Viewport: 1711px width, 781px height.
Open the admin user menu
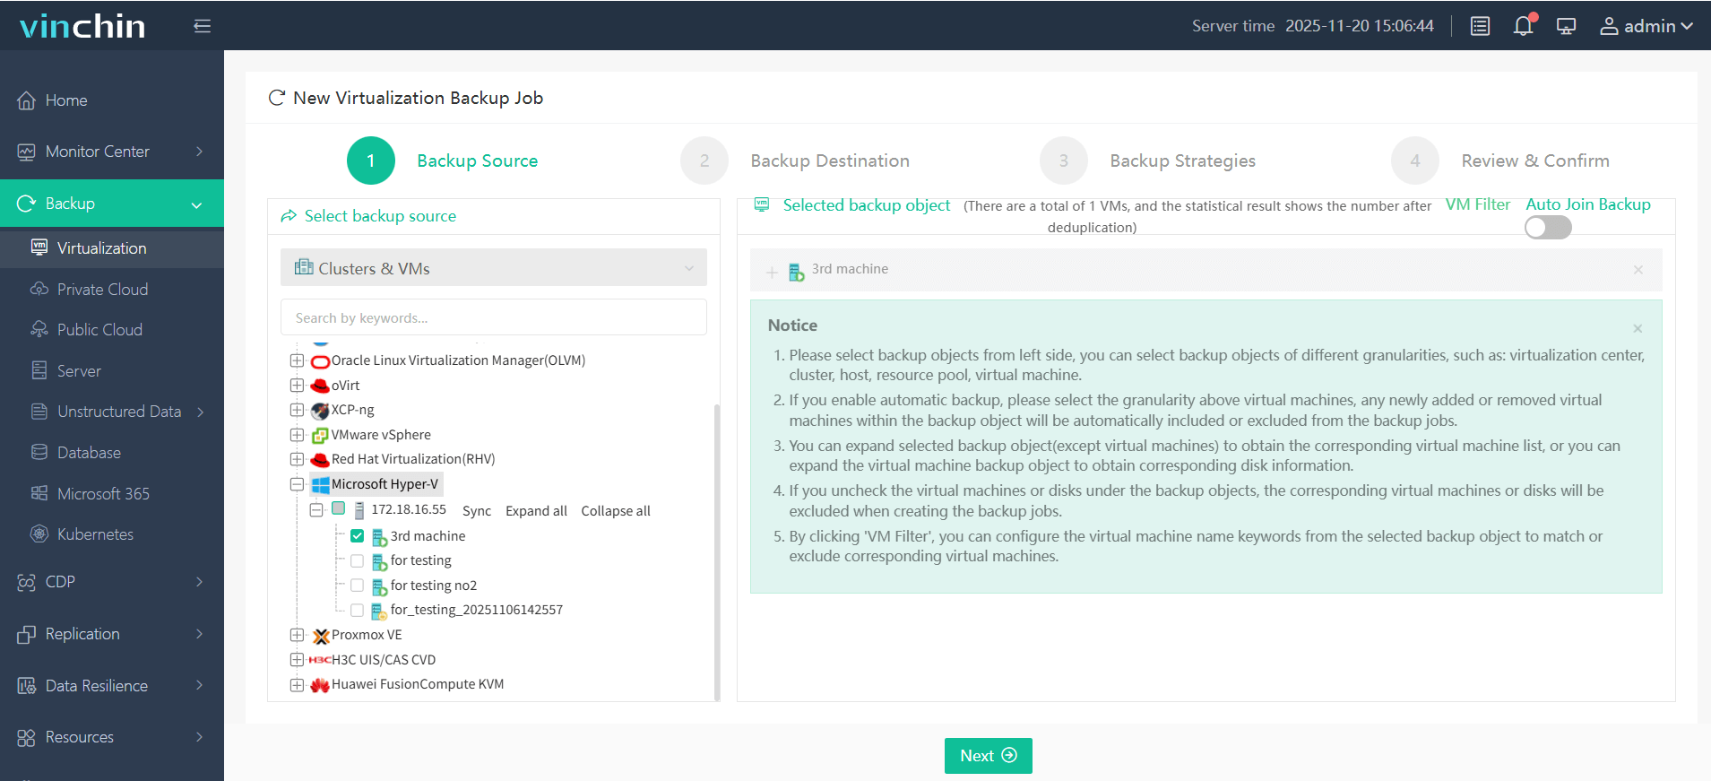click(x=1646, y=26)
